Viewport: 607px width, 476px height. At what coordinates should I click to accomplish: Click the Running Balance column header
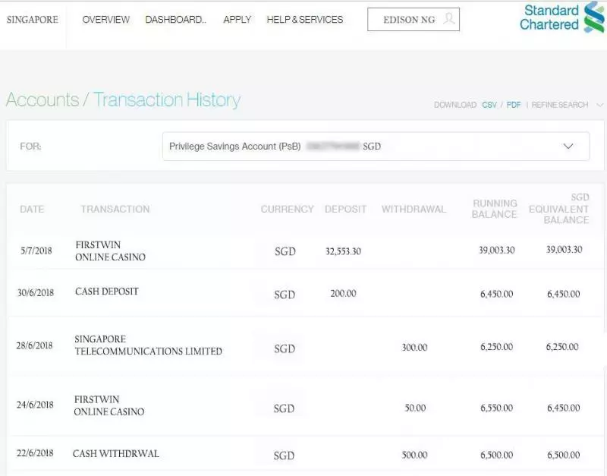click(495, 209)
